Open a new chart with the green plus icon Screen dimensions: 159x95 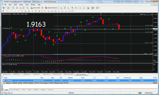(x=3, y=8)
